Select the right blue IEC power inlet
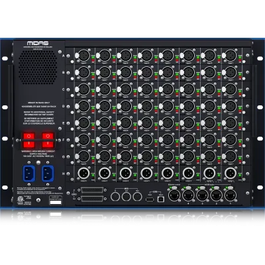Screen dimensions: 265x265 click(48, 174)
